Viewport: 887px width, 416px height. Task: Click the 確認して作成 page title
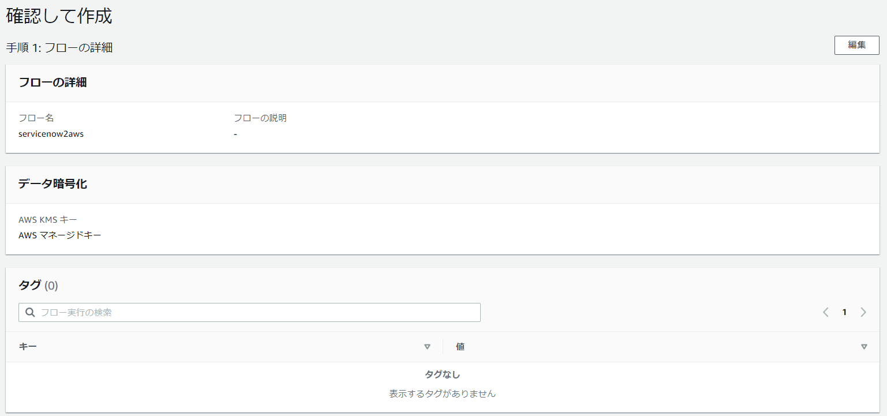(58, 16)
